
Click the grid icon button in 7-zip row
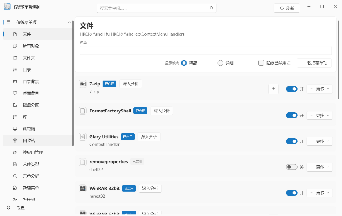coord(273,89)
